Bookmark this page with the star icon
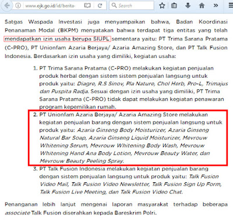 (162, 6)
